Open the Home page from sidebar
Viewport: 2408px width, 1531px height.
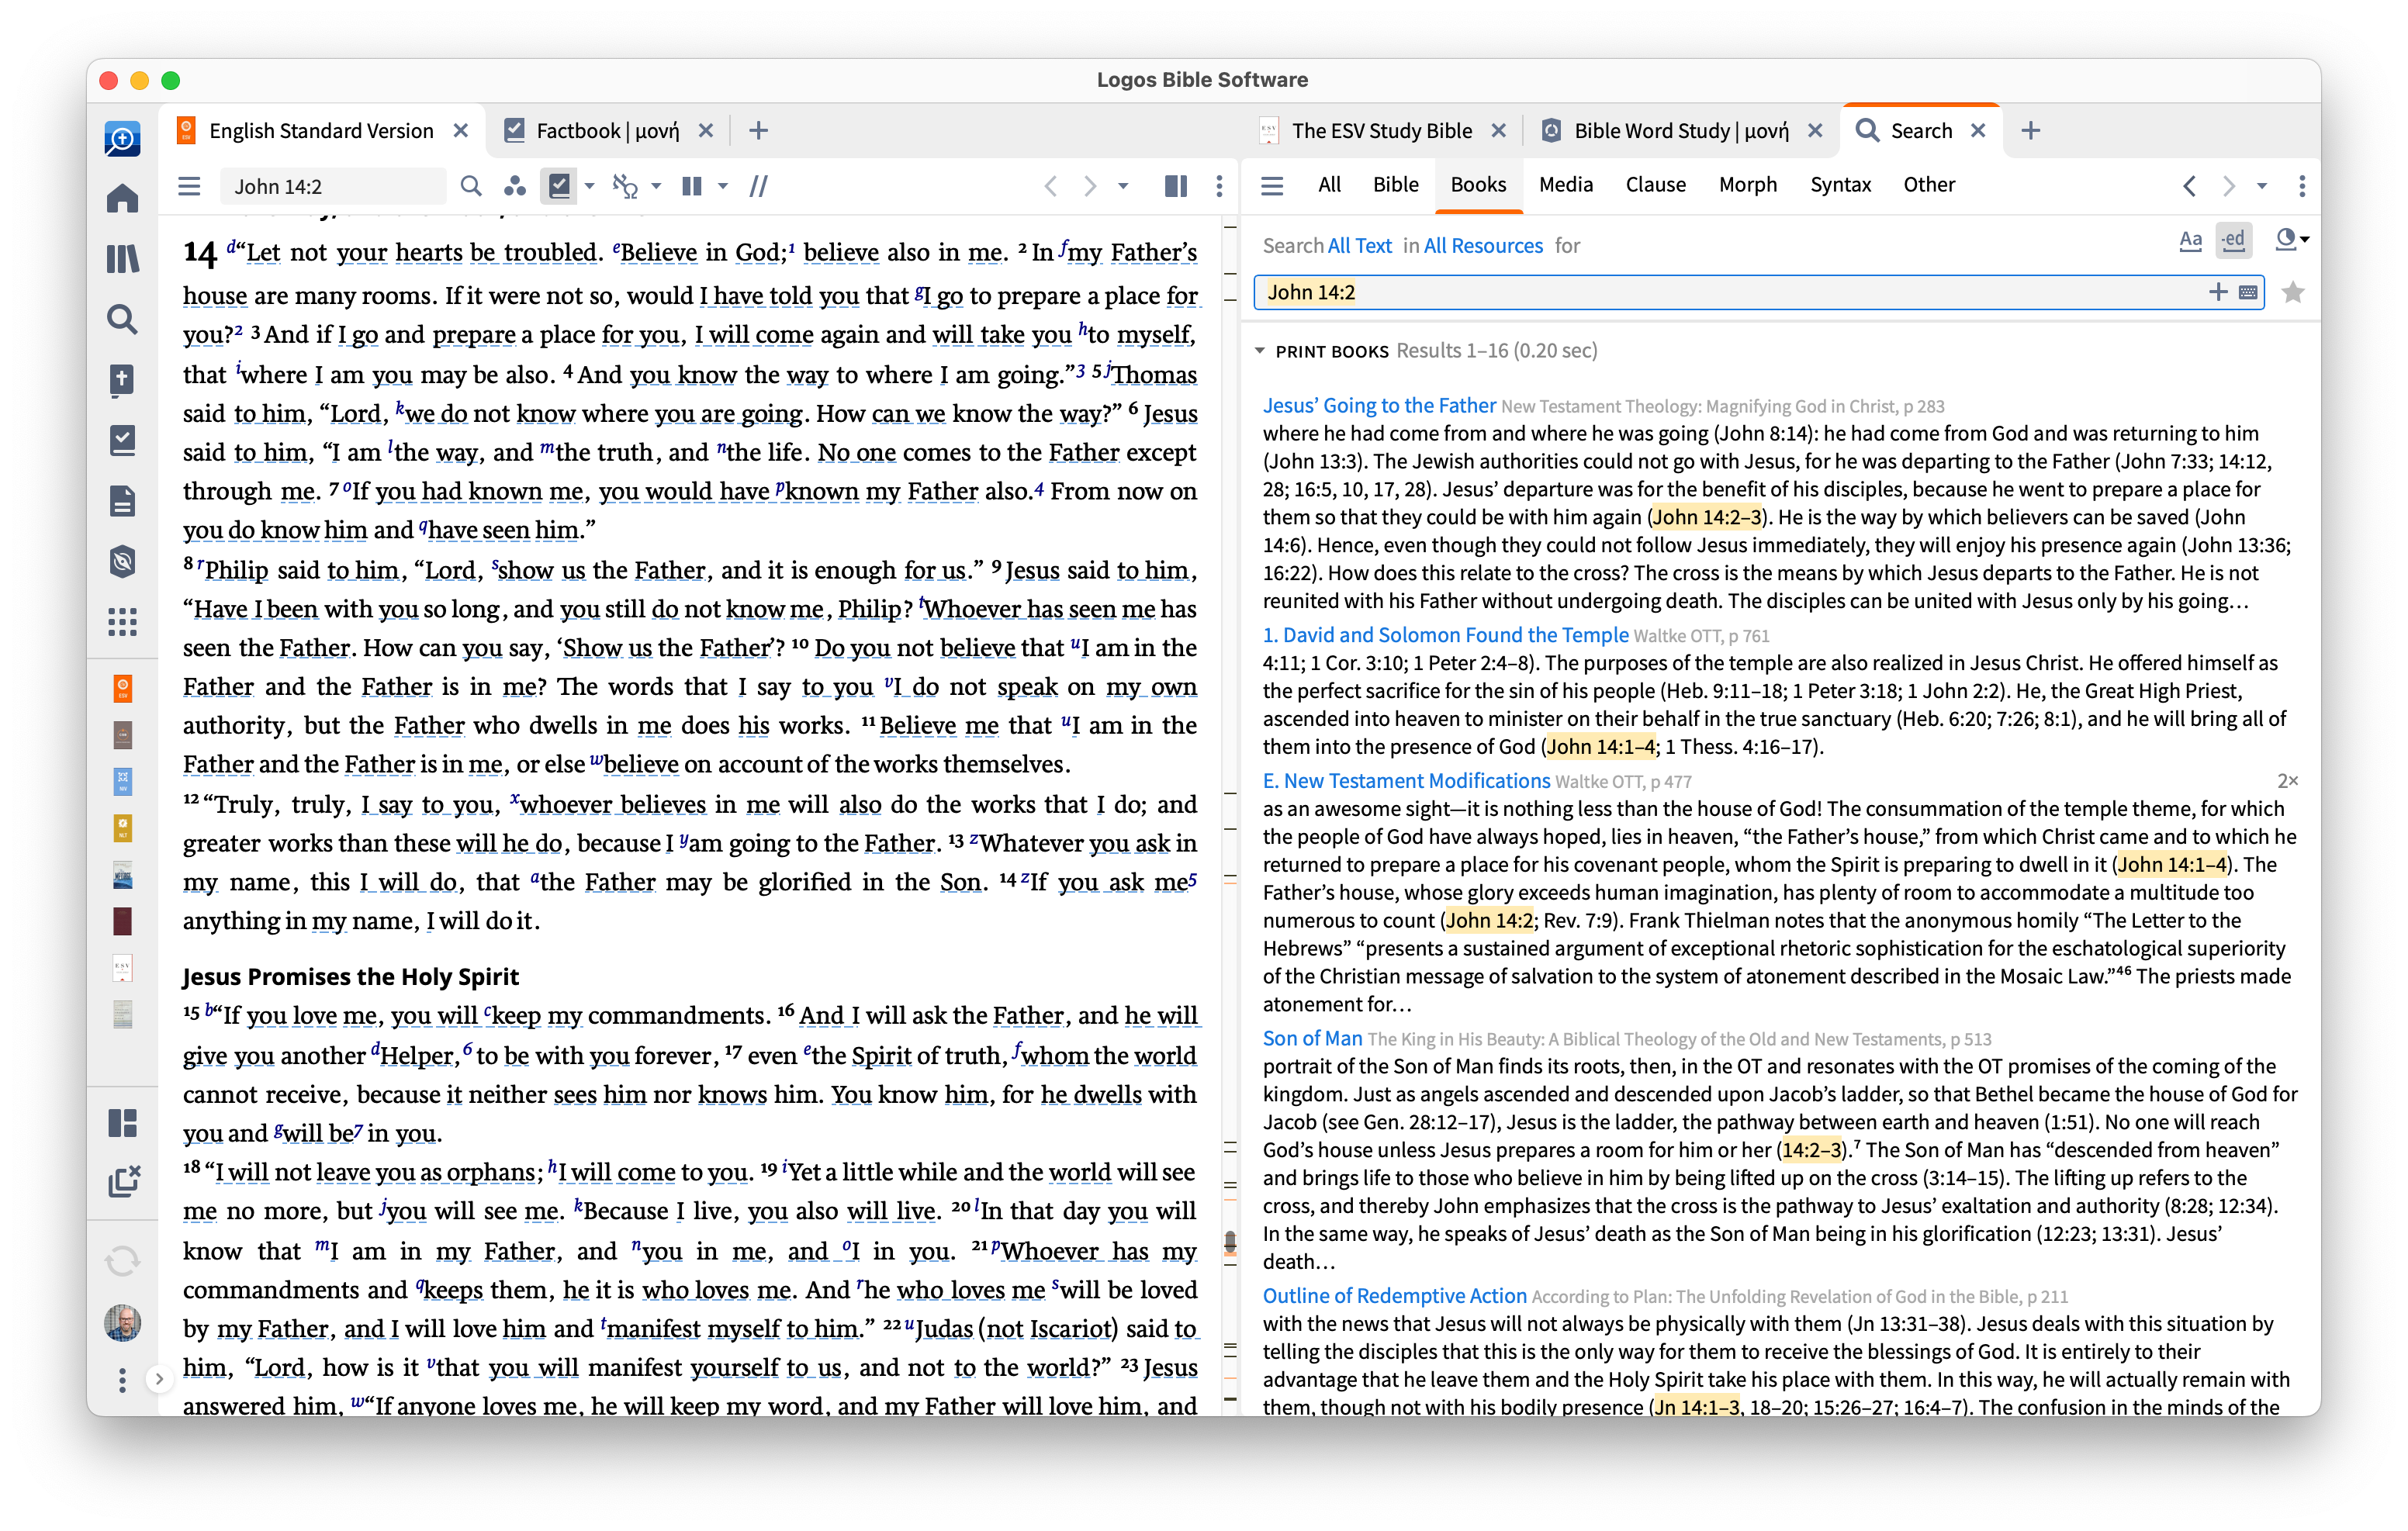(122, 198)
